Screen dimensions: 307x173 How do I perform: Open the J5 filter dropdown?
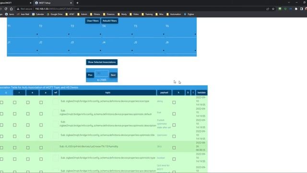[x=149, y=50]
